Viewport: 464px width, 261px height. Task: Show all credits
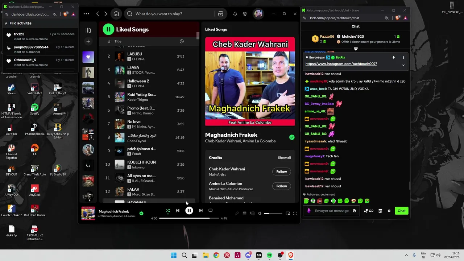284,158
